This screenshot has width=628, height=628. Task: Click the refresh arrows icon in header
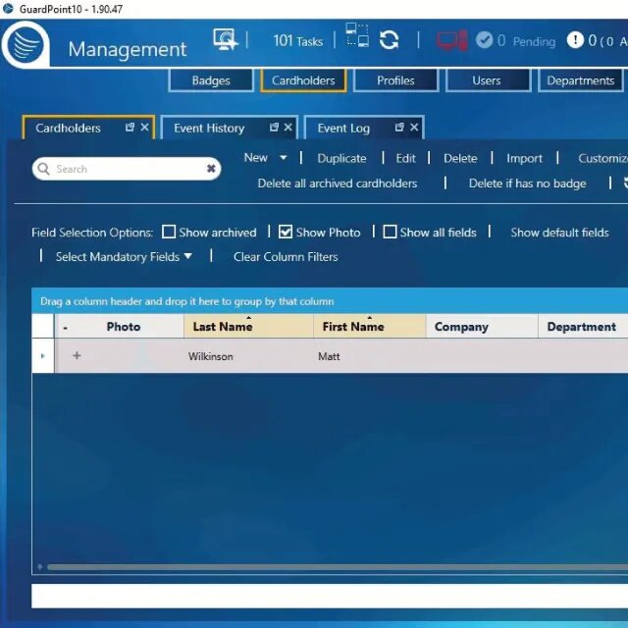pyautogui.click(x=389, y=39)
